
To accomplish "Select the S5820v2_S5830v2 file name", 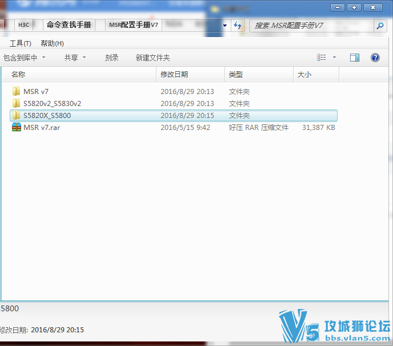I will (52, 104).
